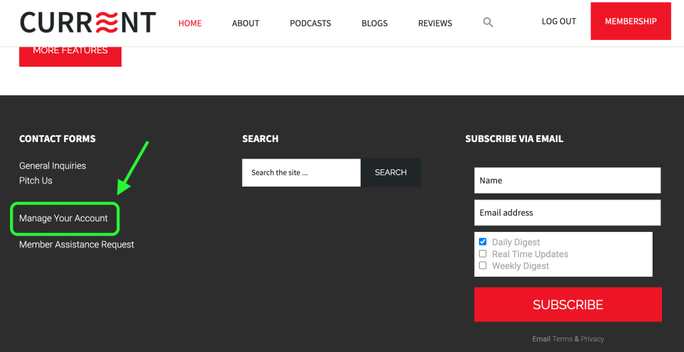
Task: Check the Weekly Digest checkbox
Action: point(482,265)
